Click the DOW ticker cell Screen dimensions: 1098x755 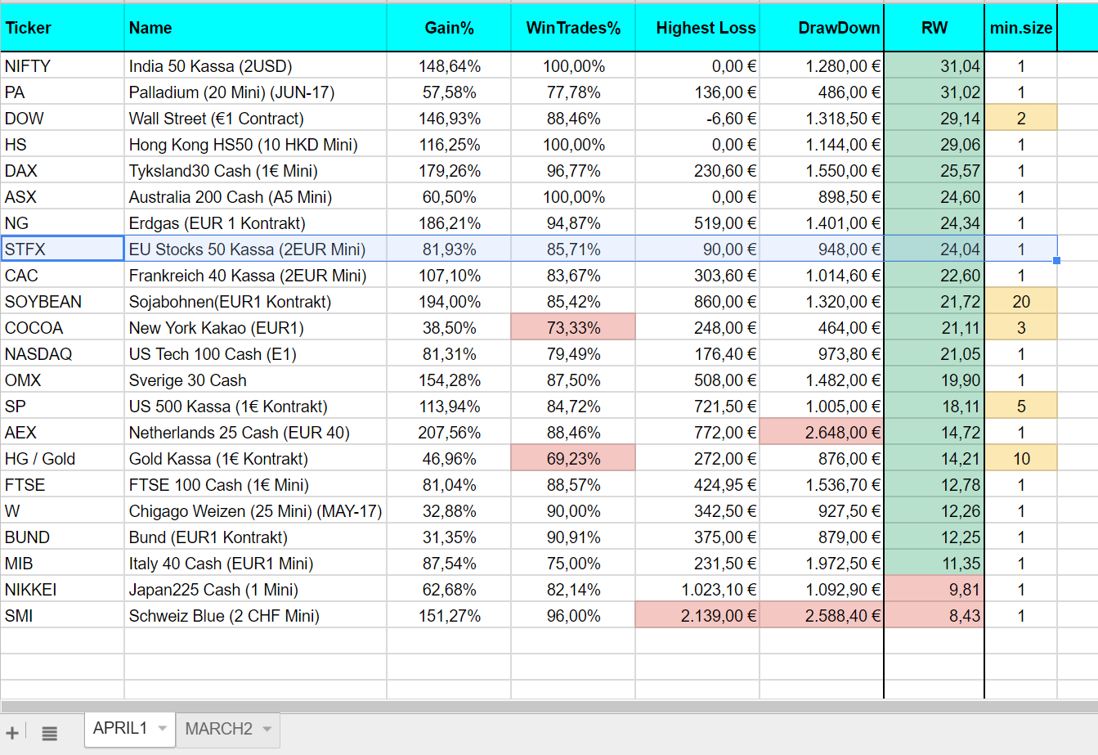click(x=62, y=119)
